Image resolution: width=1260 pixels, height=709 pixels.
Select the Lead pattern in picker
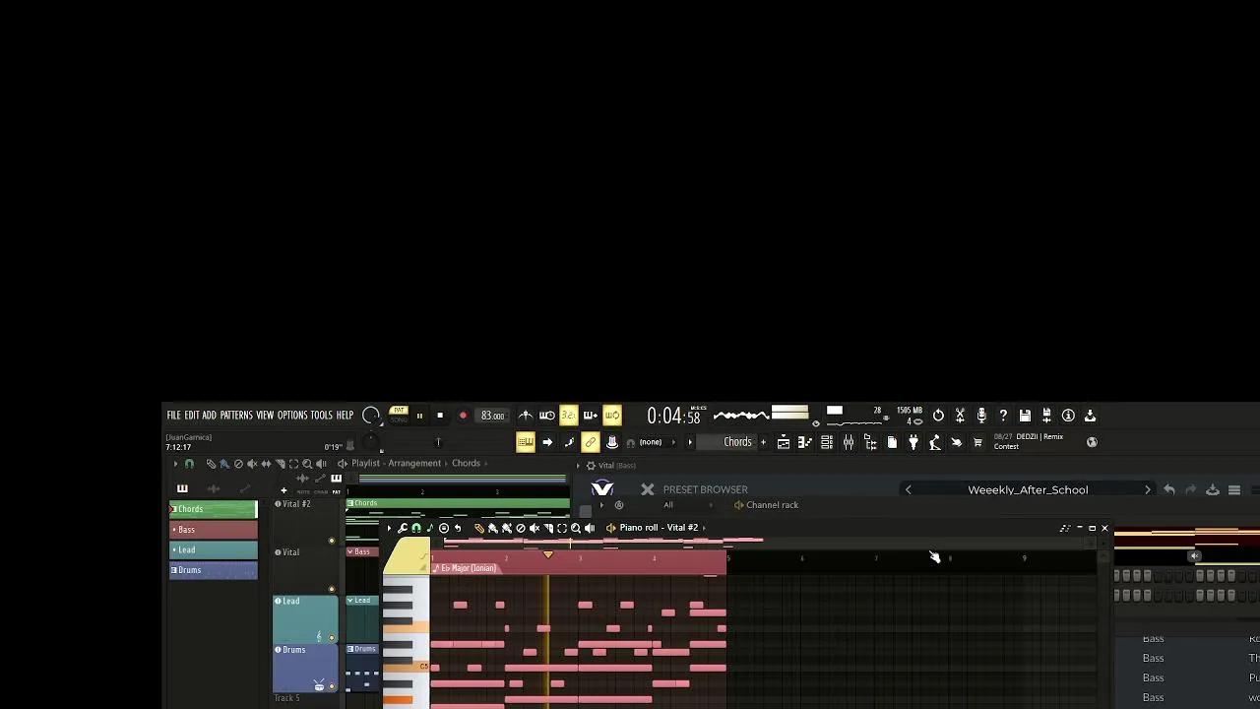point(213,549)
